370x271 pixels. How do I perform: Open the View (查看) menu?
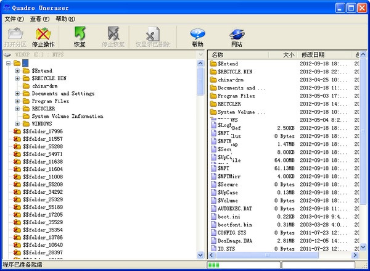tap(39, 19)
